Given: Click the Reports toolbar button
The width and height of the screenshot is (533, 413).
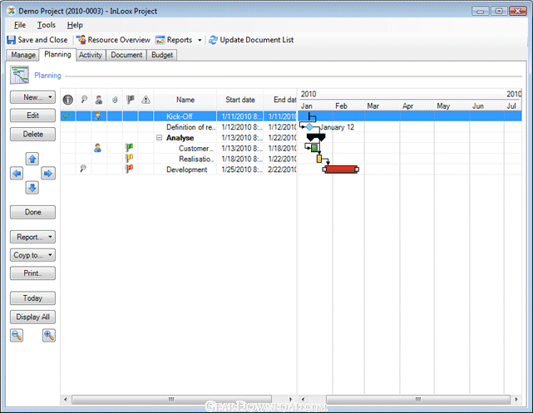Looking at the screenshot, I should (174, 40).
